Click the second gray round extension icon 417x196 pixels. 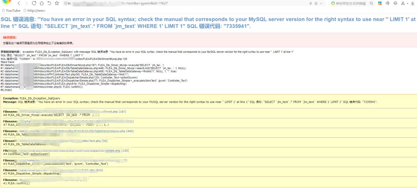coord(395,3)
